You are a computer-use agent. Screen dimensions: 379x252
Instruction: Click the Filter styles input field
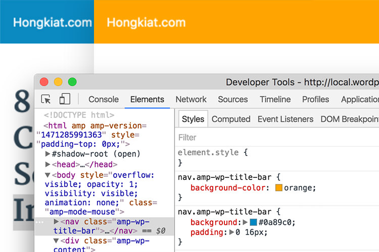tap(277, 138)
